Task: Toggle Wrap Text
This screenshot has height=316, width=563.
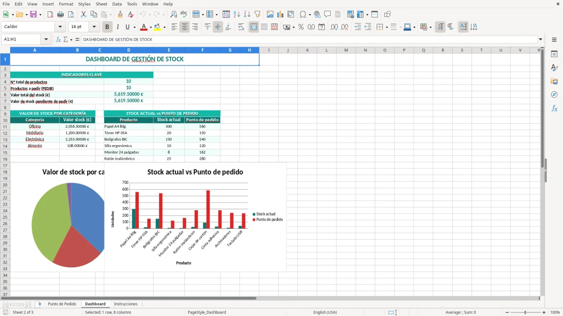Action: [x=241, y=27]
